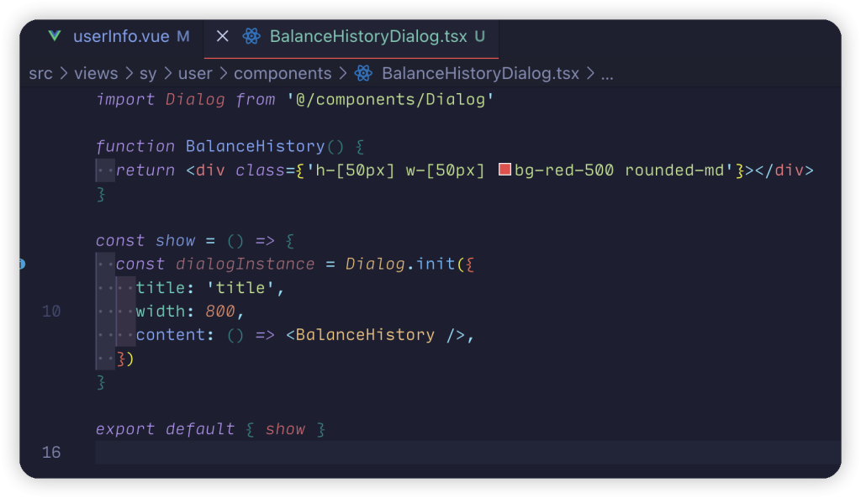Place cursor on empty highlighted line 16
Viewport: 861px width, 498px height.
[420, 453]
